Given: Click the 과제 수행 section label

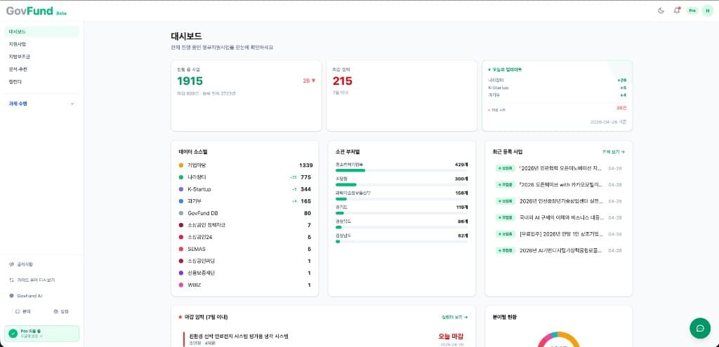Looking at the screenshot, I should (x=18, y=104).
